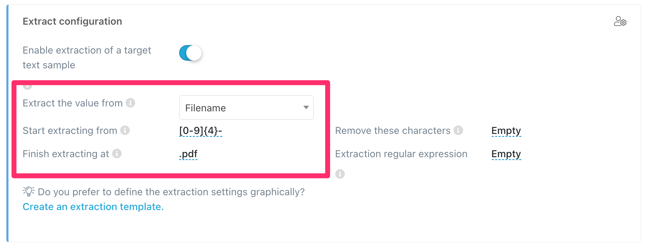649x246 pixels.
Task: Click the dropdown arrow on the Filename selector
Action: pyautogui.click(x=305, y=108)
